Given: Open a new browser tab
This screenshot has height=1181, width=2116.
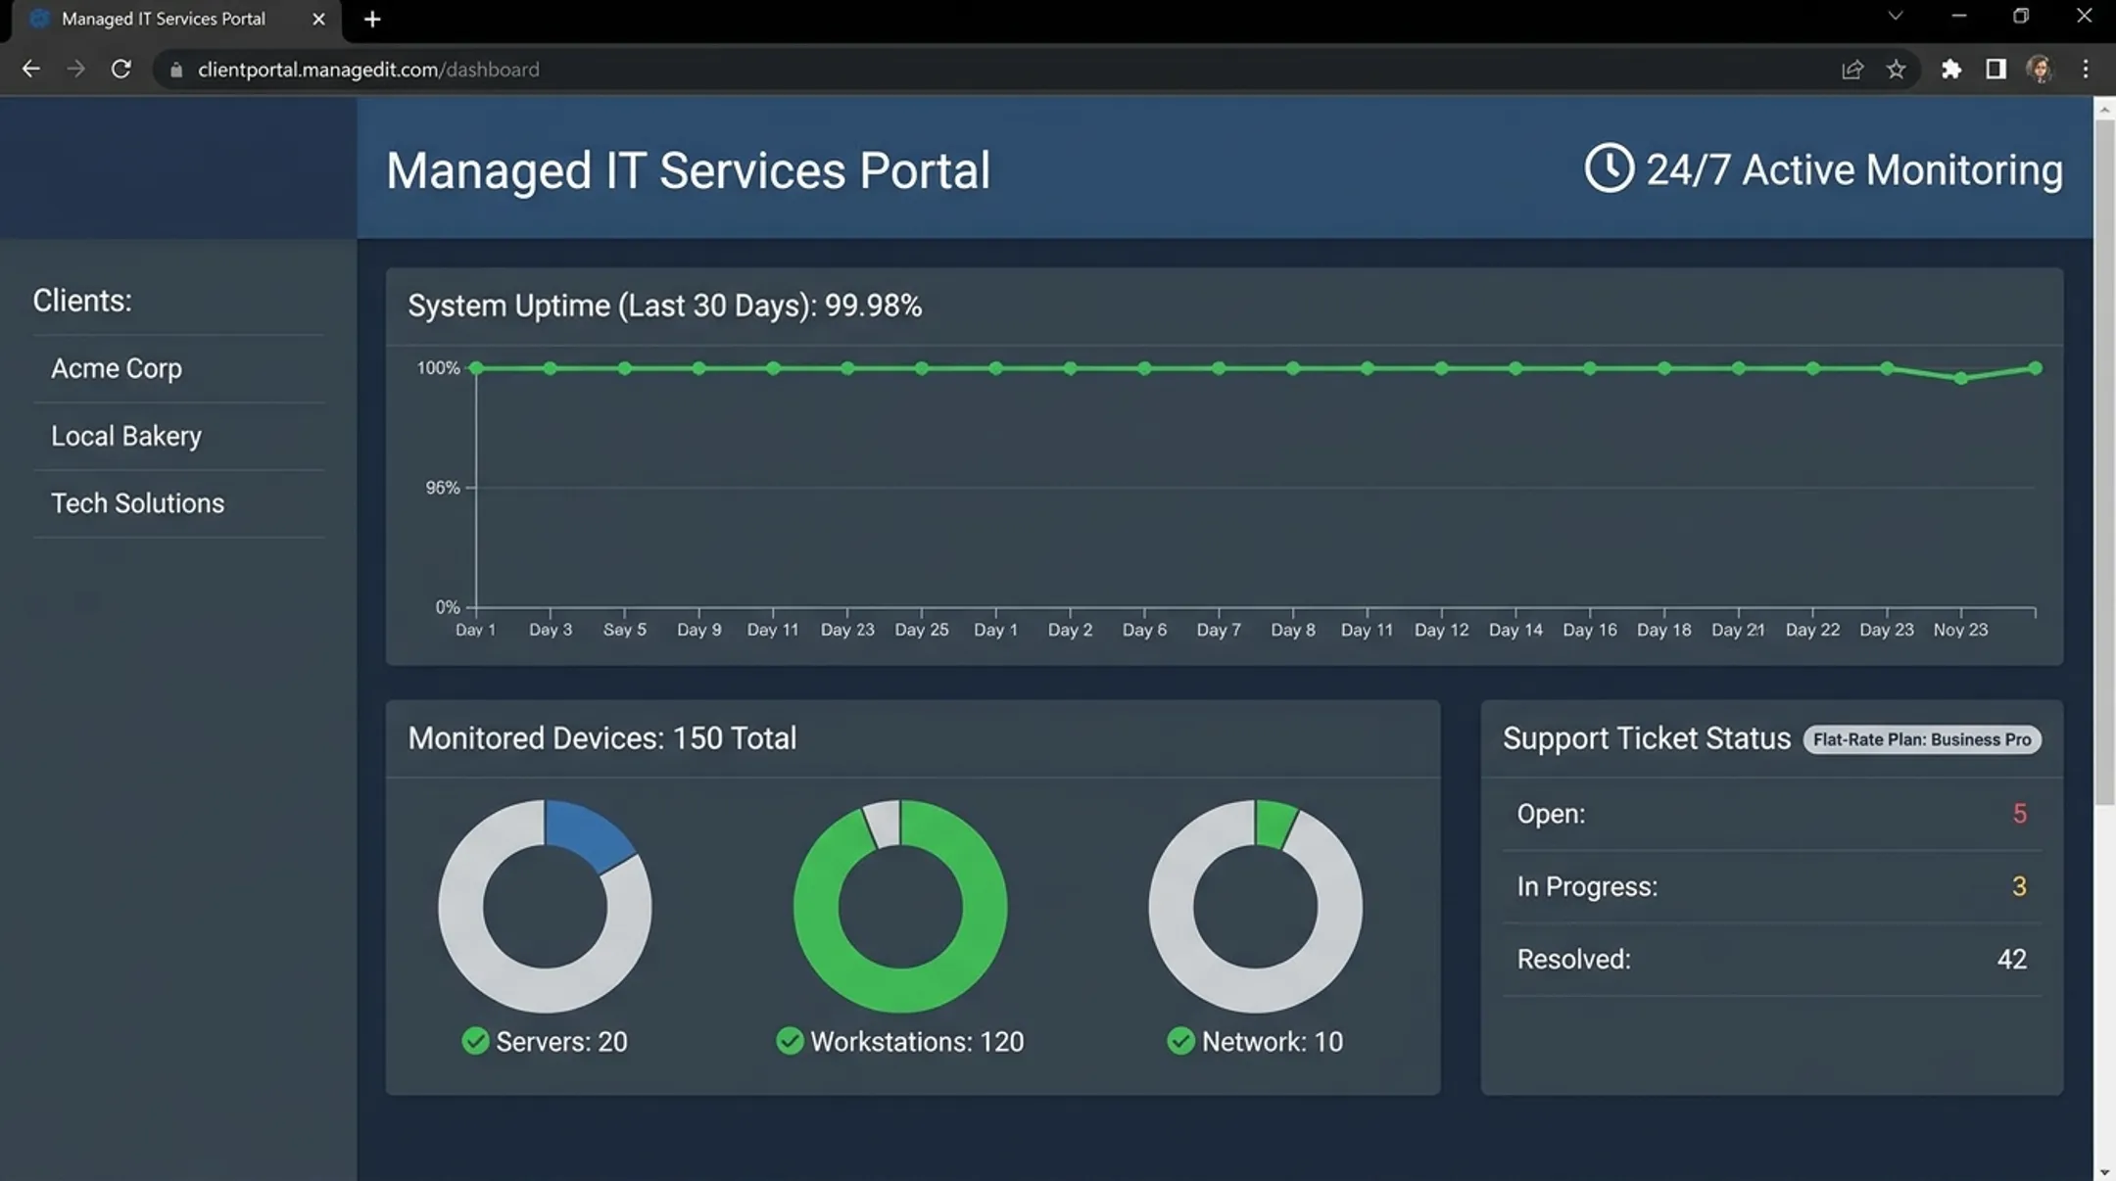Looking at the screenshot, I should tap(372, 19).
